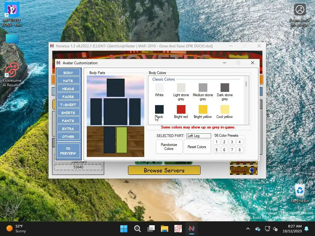The image size is (315, 236).
Task: Launch the 3D PREVIEW button
Action: pyautogui.click(x=68, y=151)
